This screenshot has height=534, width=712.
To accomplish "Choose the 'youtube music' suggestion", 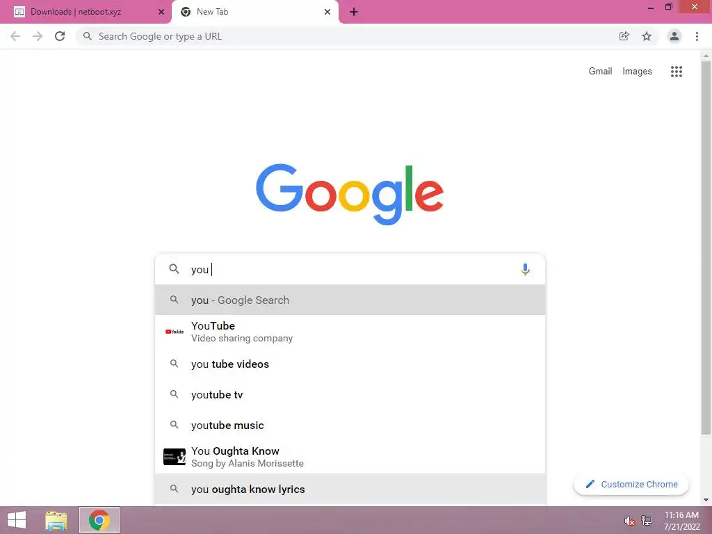I will click(350, 426).
